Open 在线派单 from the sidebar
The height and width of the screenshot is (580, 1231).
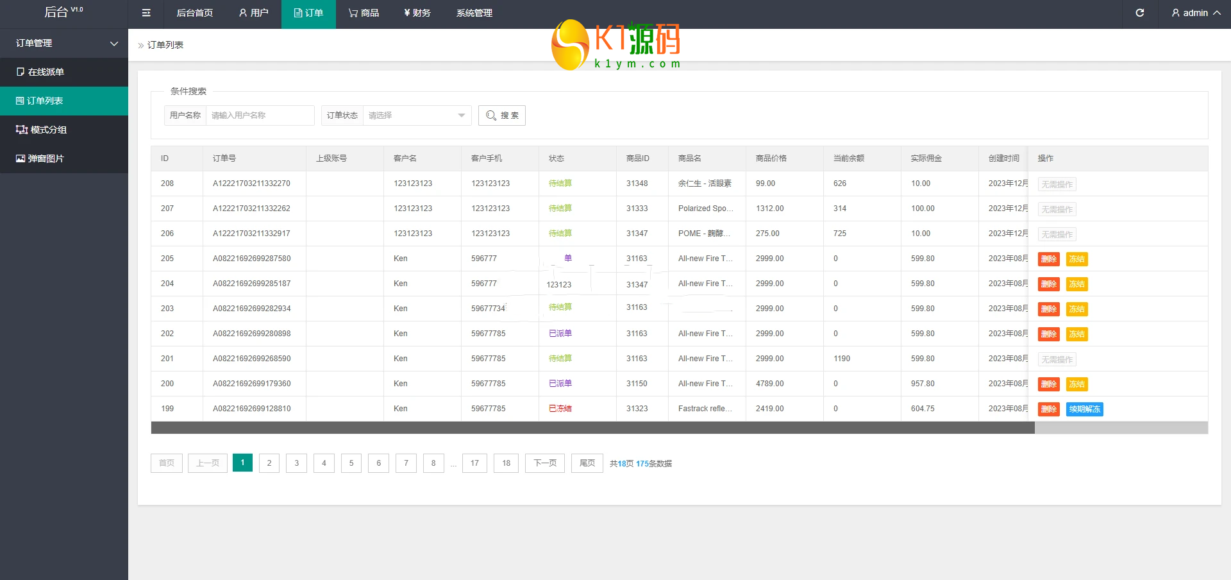tap(46, 72)
